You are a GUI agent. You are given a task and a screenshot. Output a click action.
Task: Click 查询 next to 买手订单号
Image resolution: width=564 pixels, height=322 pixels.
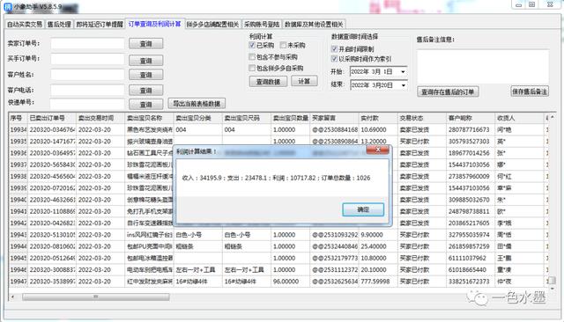pos(145,61)
